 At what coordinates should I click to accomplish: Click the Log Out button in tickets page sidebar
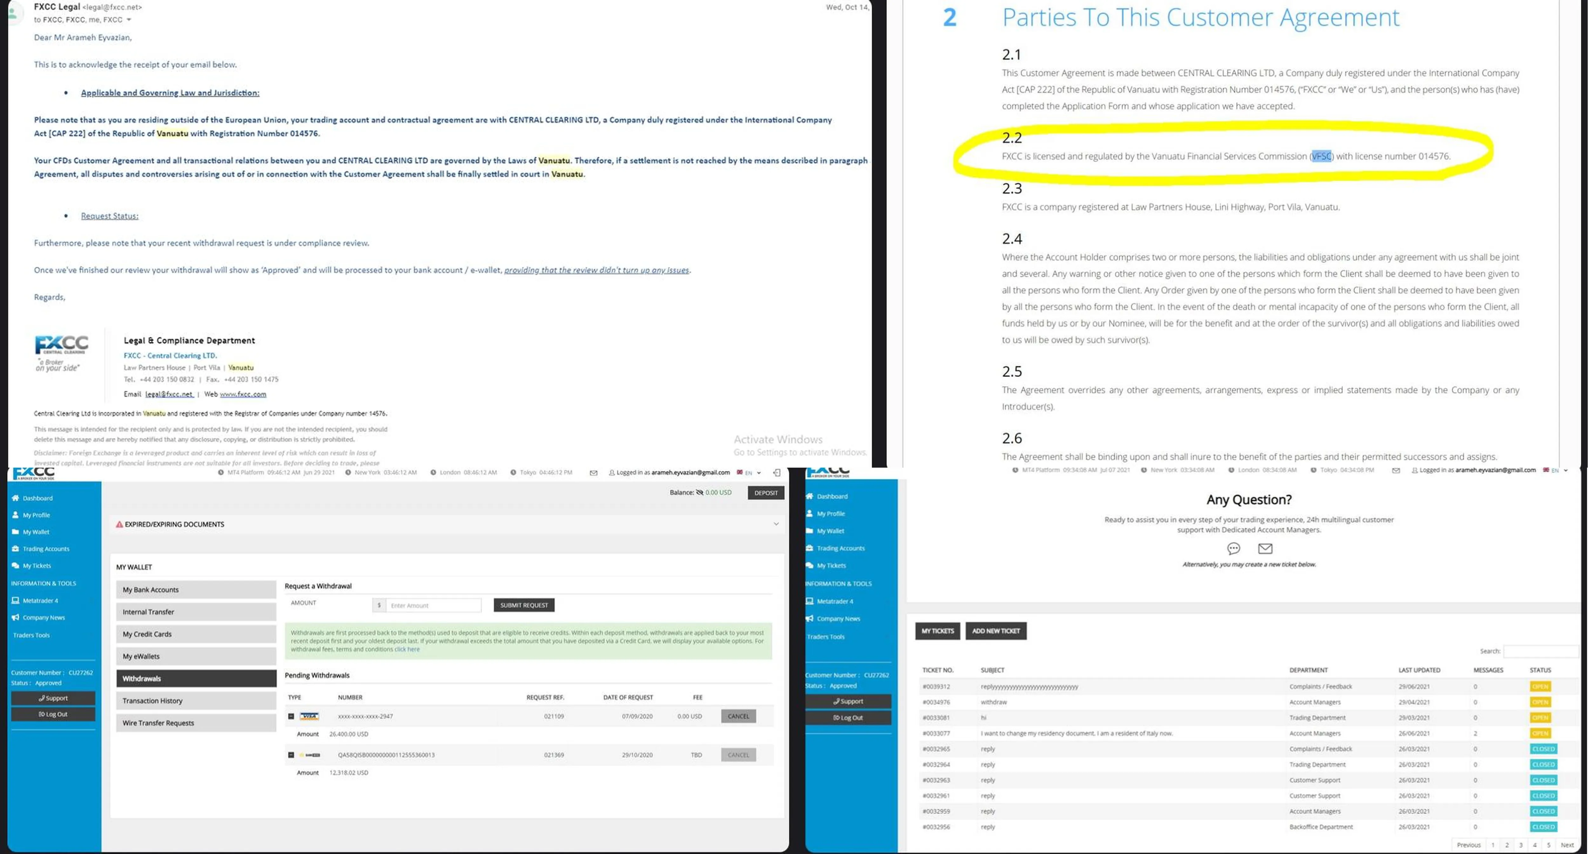tap(848, 718)
